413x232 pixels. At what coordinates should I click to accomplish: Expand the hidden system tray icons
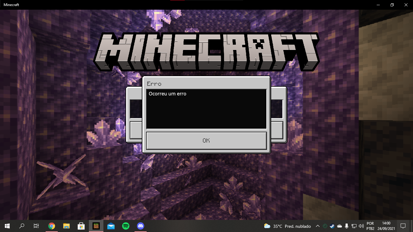point(318,226)
